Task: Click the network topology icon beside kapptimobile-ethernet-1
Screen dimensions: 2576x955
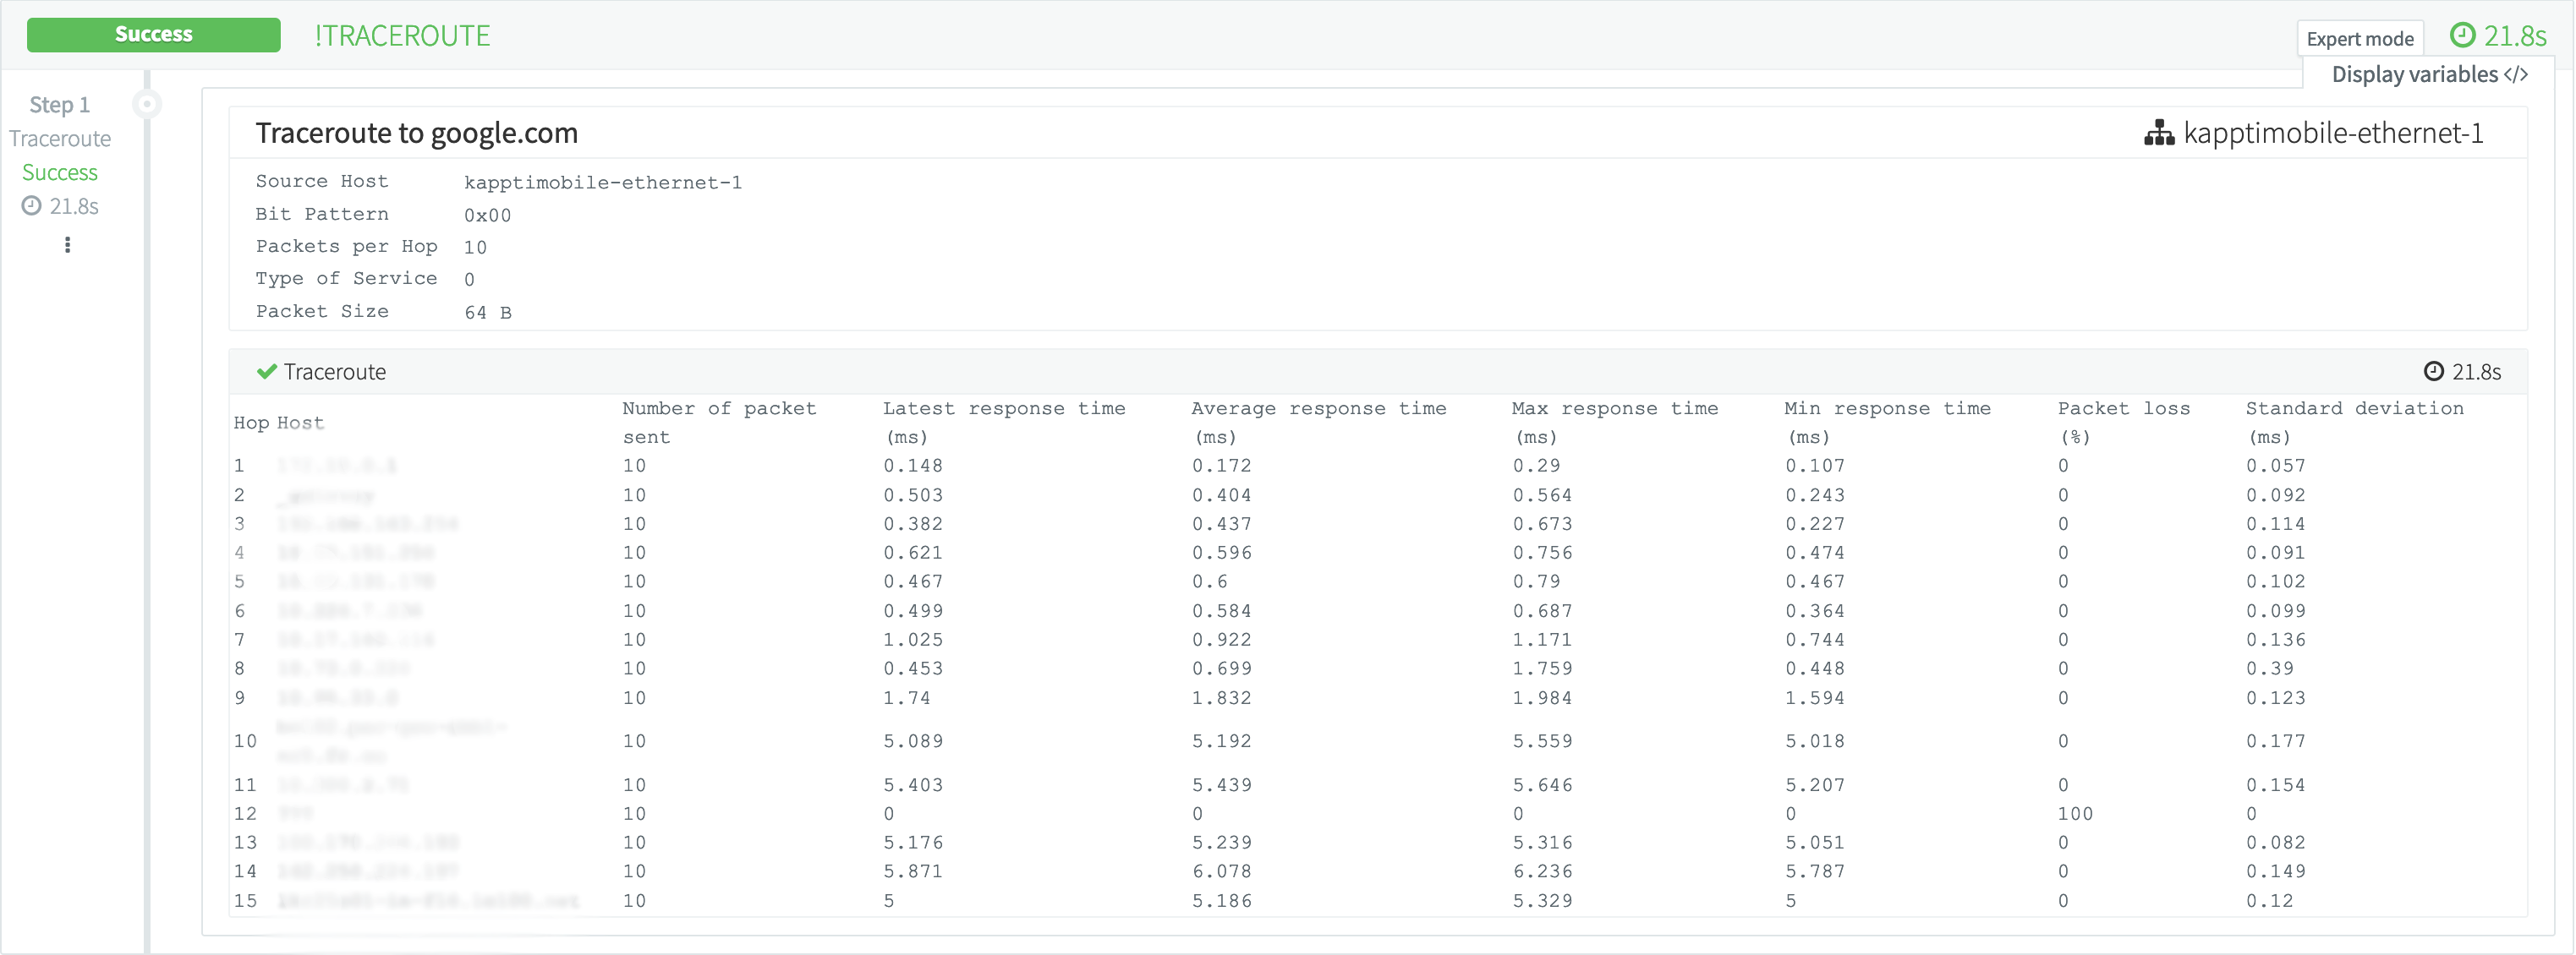Action: [2159, 133]
